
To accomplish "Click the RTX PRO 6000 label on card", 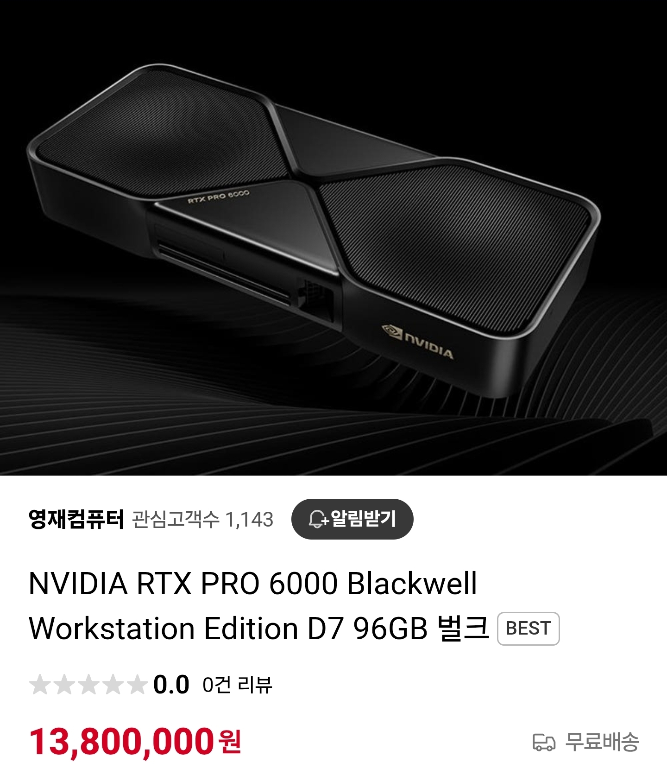I will point(219,197).
